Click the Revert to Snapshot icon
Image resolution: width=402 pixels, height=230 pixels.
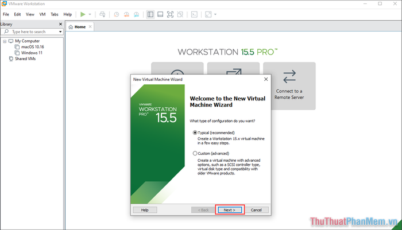126,14
